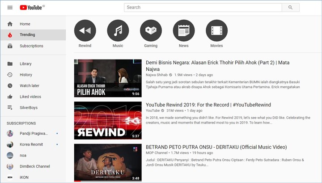Open YouTube Rewind 2019 video title
Screen dimensions: 322x183
coord(208,105)
